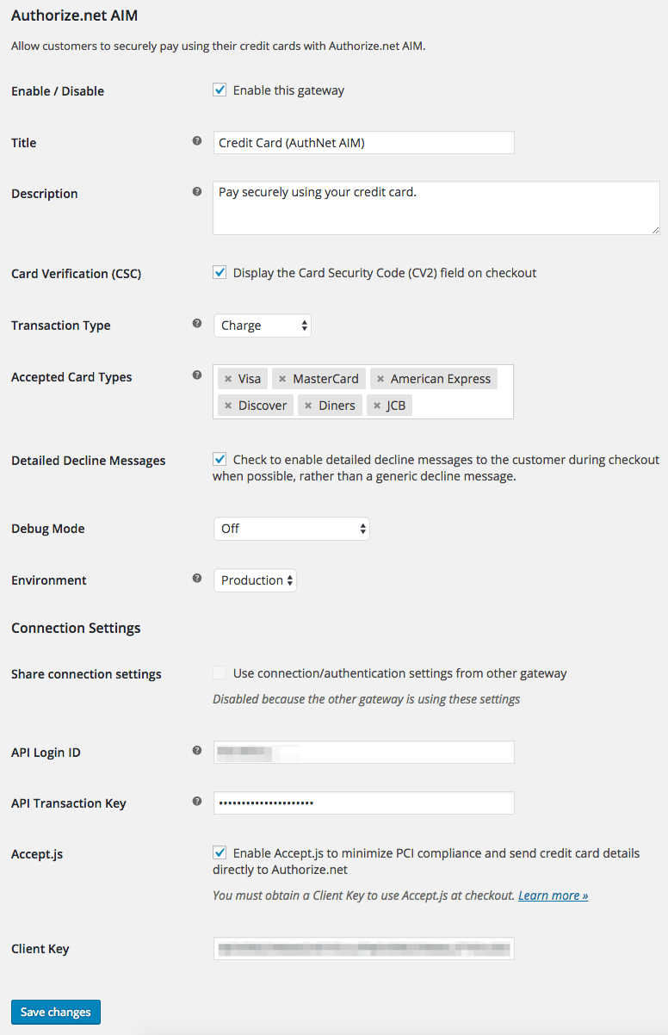Open the Environment help tooltip
Viewport: 668px width, 1035px height.
(x=197, y=579)
